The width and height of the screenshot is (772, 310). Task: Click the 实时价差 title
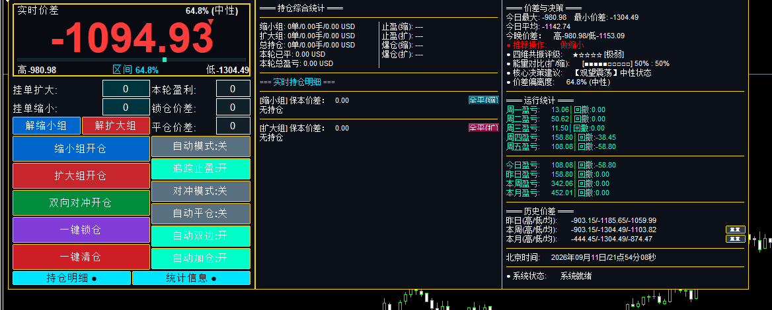coord(38,11)
